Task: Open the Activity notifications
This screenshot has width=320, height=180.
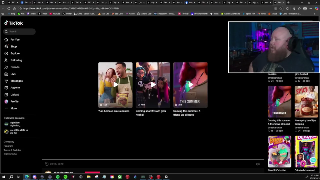Action: [12, 88]
